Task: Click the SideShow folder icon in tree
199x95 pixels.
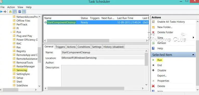Action: [x=14, y=85]
